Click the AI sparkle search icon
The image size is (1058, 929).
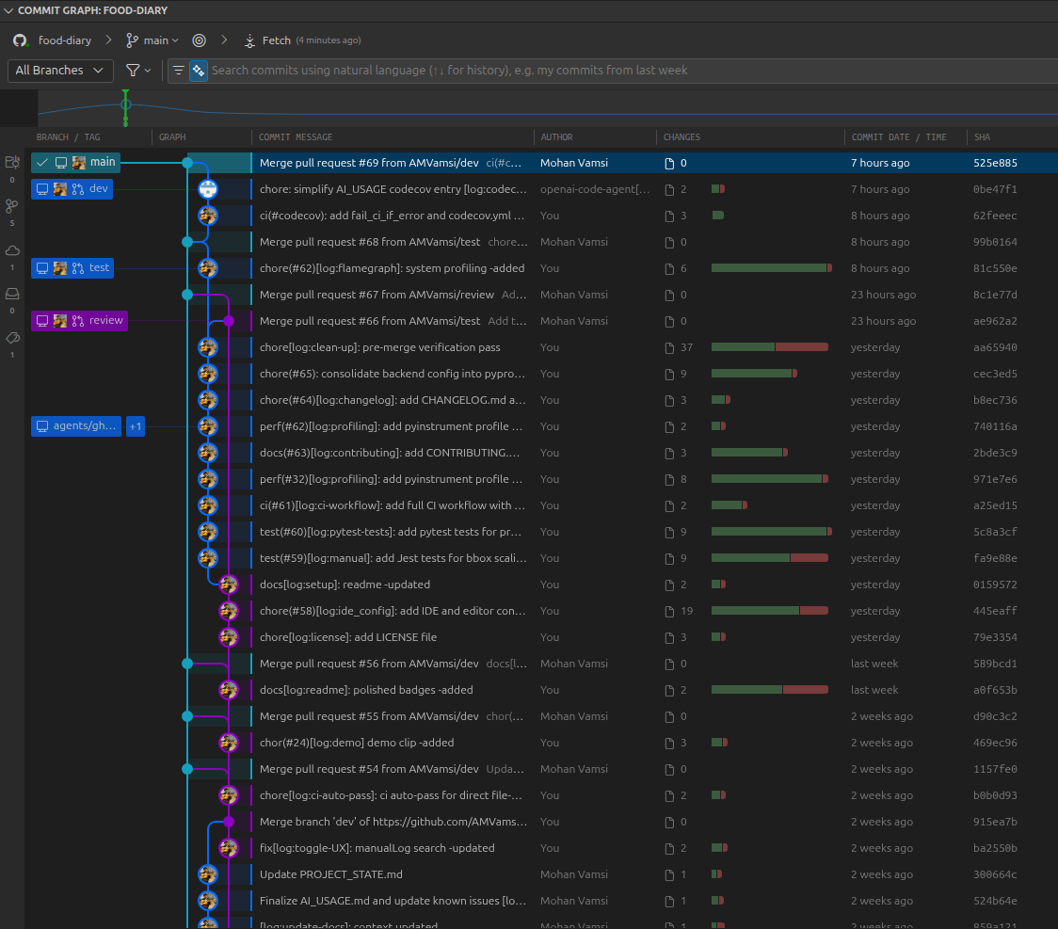click(x=199, y=71)
